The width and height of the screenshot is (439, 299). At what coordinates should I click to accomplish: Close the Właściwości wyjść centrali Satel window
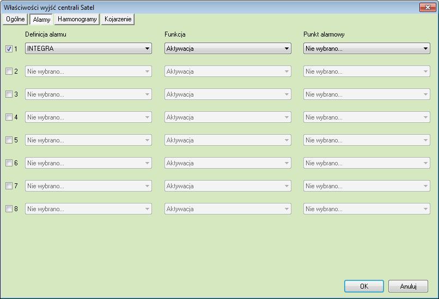pyautogui.click(x=428, y=7)
